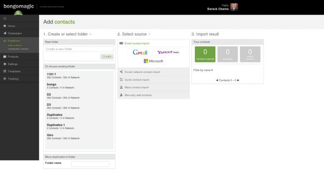Click the grey Invalid contacts tile
Viewport: 324px width, 172px height.
click(x=250, y=54)
